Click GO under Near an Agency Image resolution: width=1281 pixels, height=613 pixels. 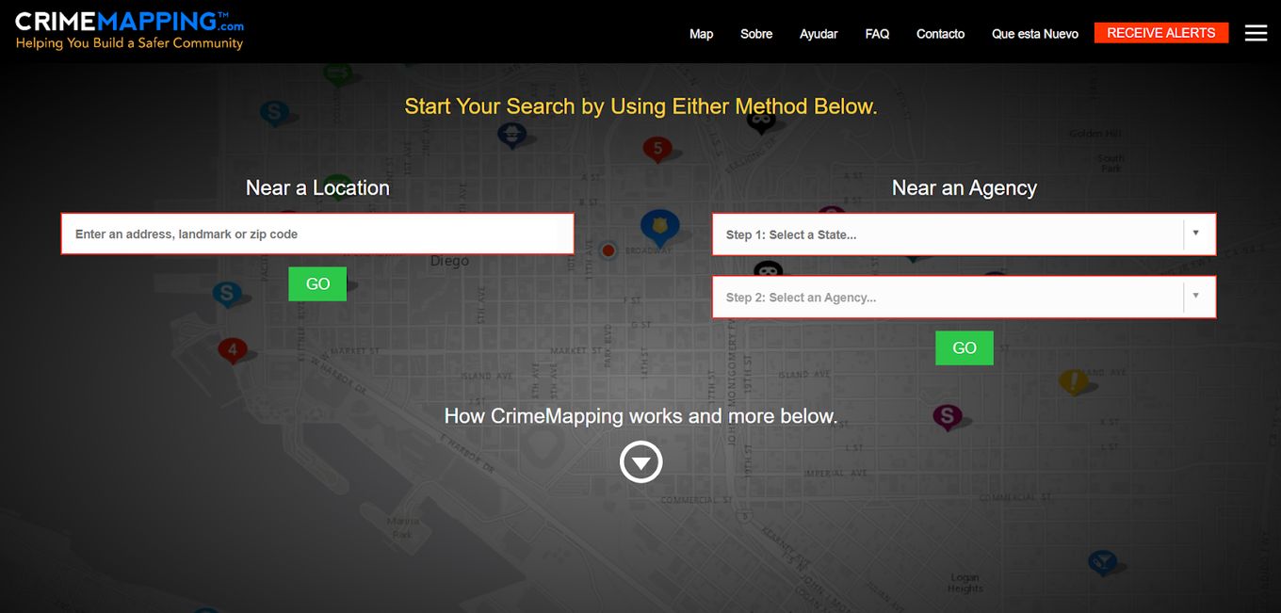pos(965,348)
